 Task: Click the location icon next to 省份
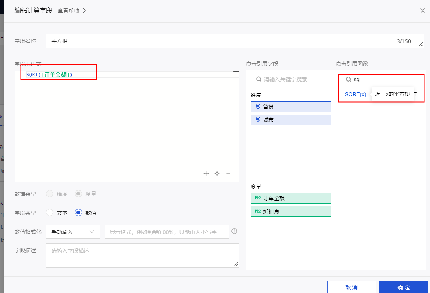click(258, 107)
